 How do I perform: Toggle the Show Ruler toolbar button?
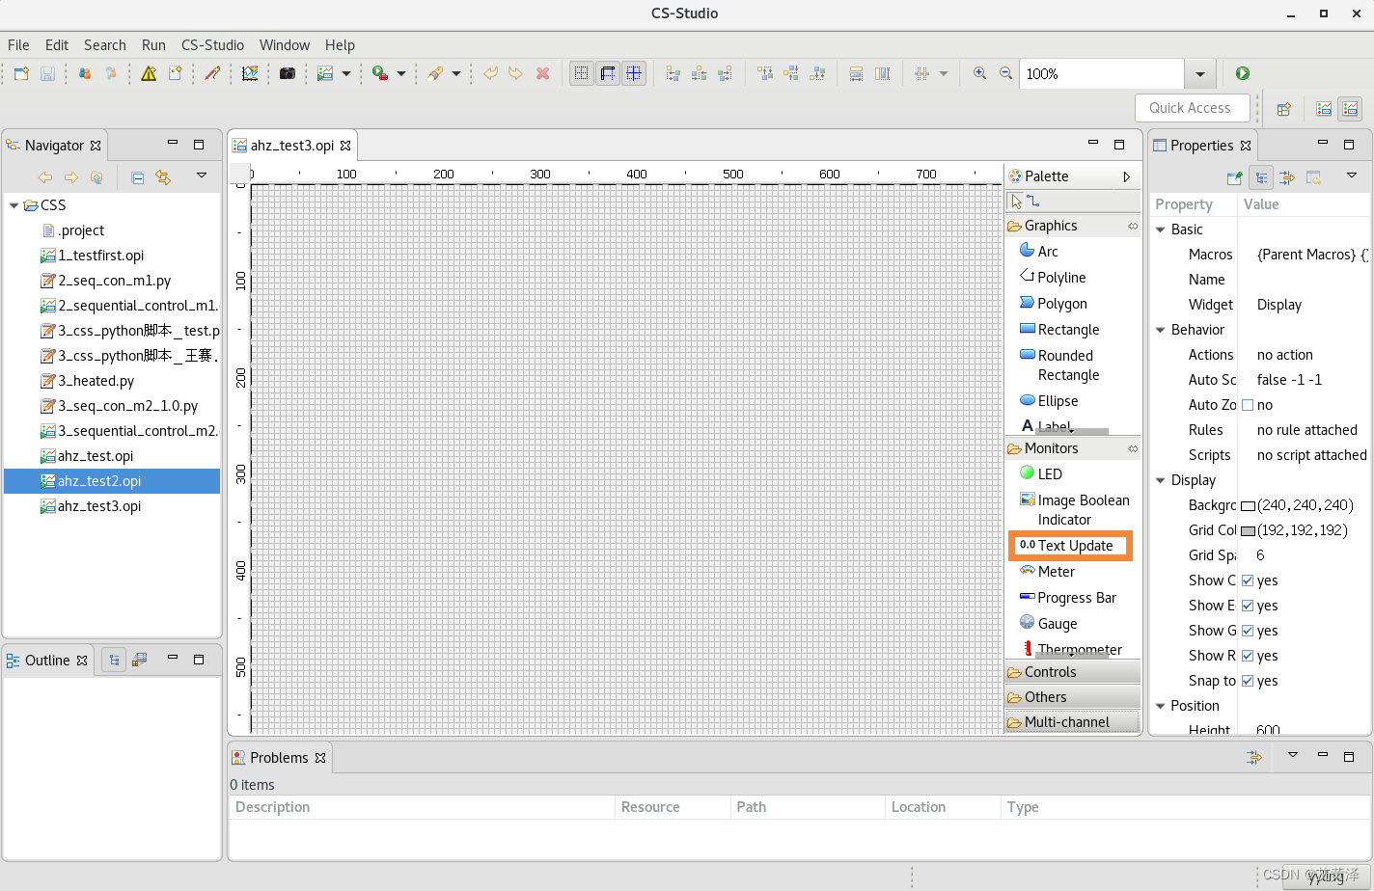608,73
